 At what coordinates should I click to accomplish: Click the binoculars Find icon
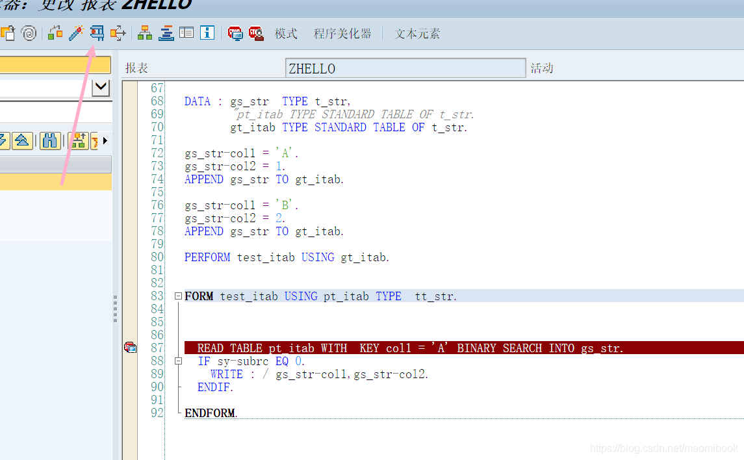50,141
